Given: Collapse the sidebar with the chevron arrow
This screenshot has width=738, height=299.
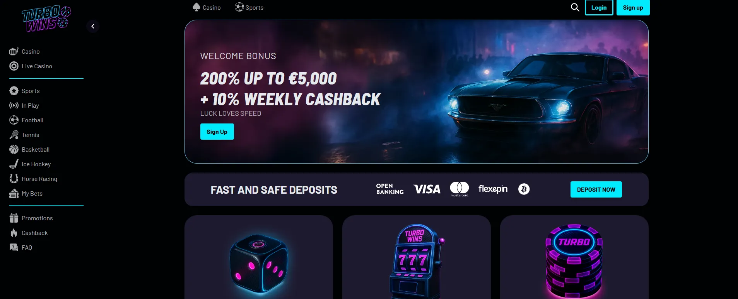Looking at the screenshot, I should click(93, 26).
